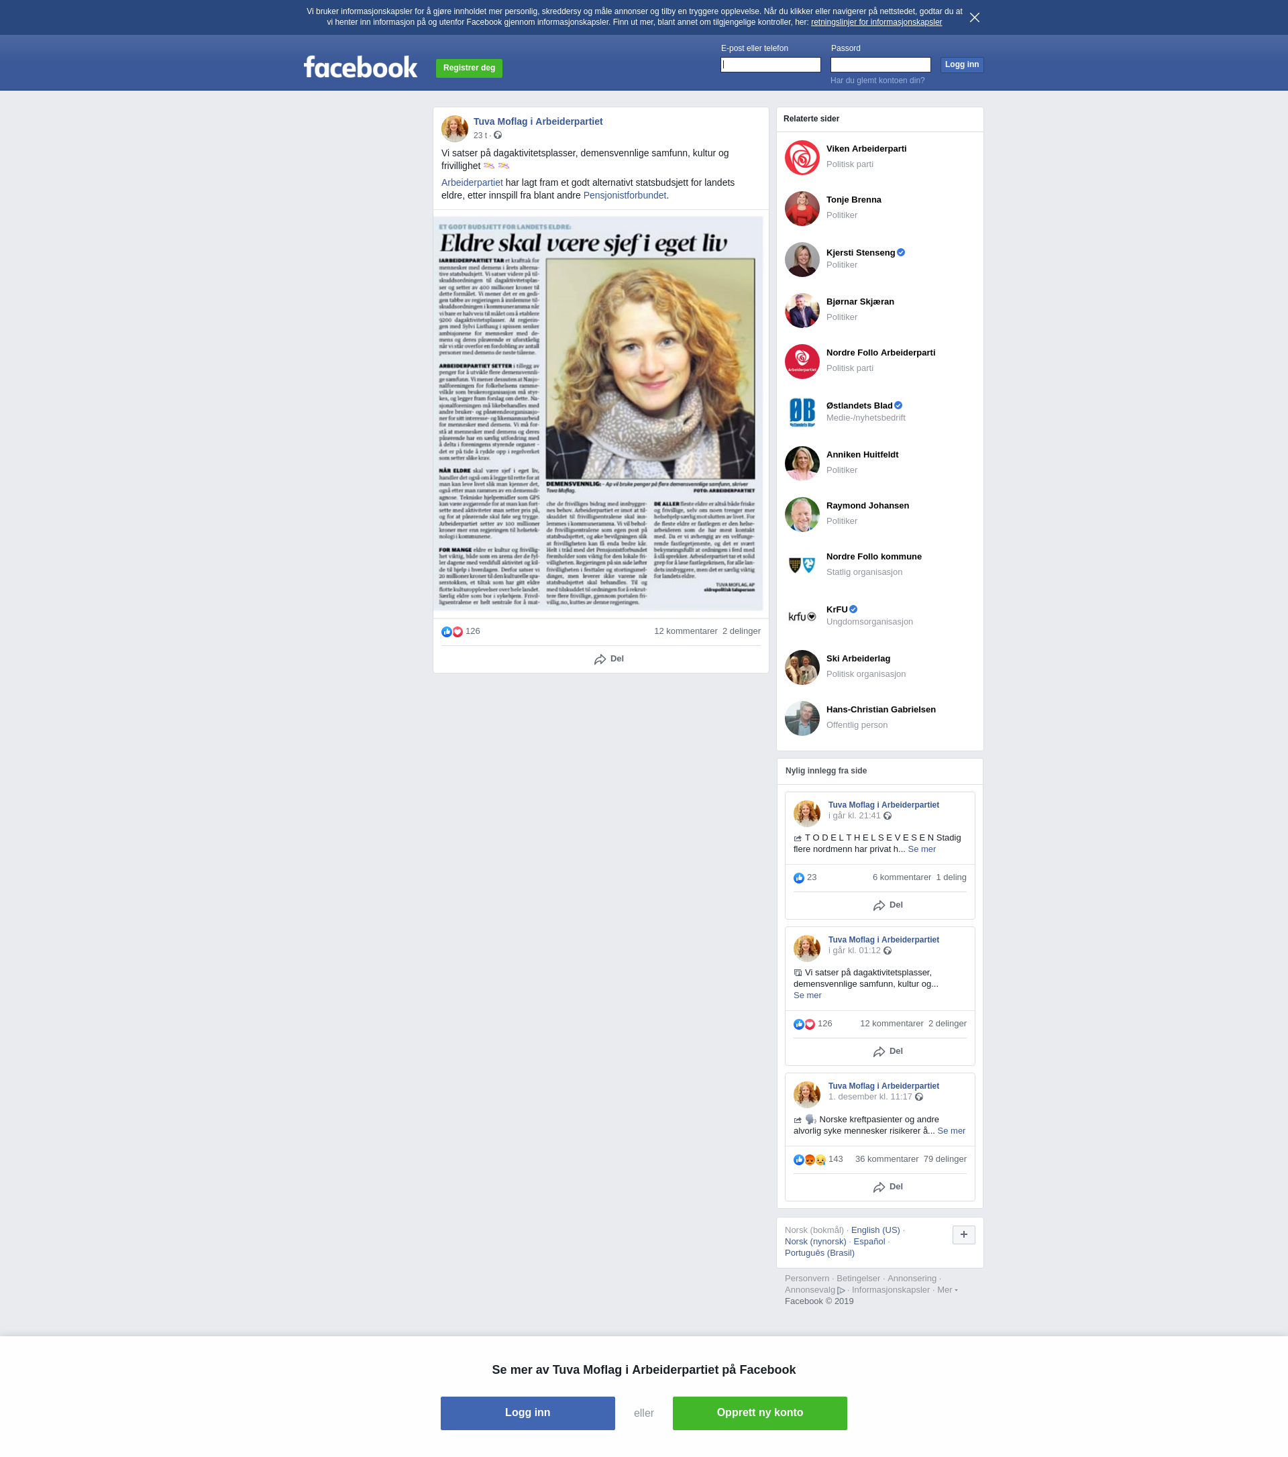Open i går kl. 21:41 timestamp

[x=854, y=816]
